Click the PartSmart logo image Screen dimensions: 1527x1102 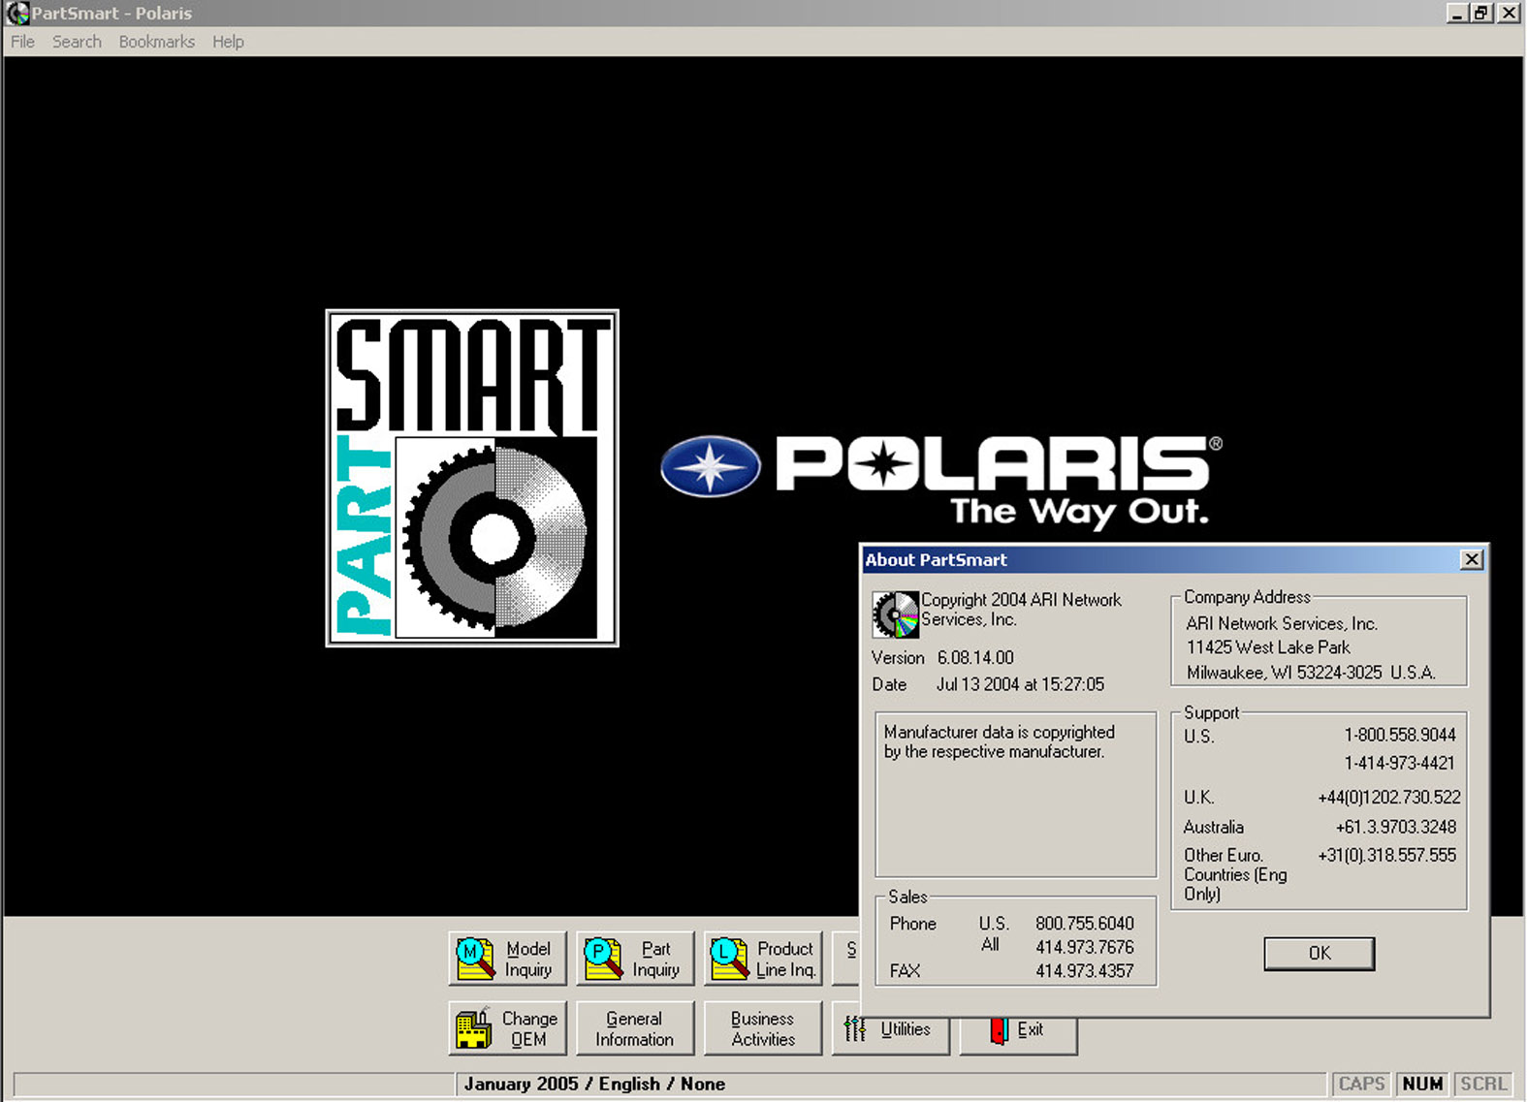(x=472, y=478)
